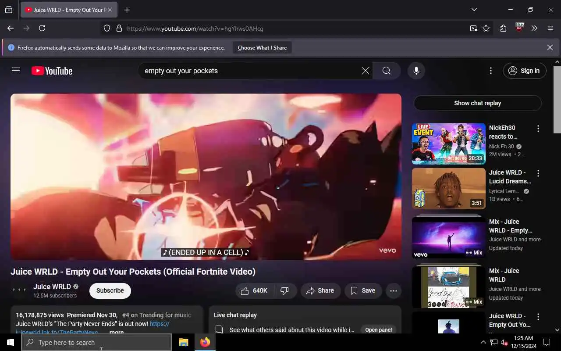Like the video showing 640K

tap(255, 290)
